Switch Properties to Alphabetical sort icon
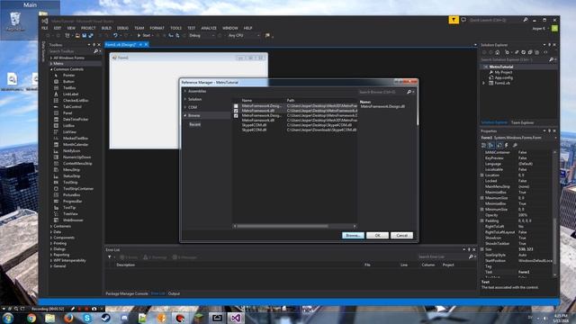Viewport: 576px width, 324px height. pos(491,146)
